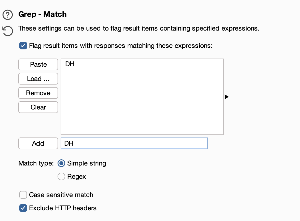
Task: Select the Regex match type
Action: [x=61, y=176]
